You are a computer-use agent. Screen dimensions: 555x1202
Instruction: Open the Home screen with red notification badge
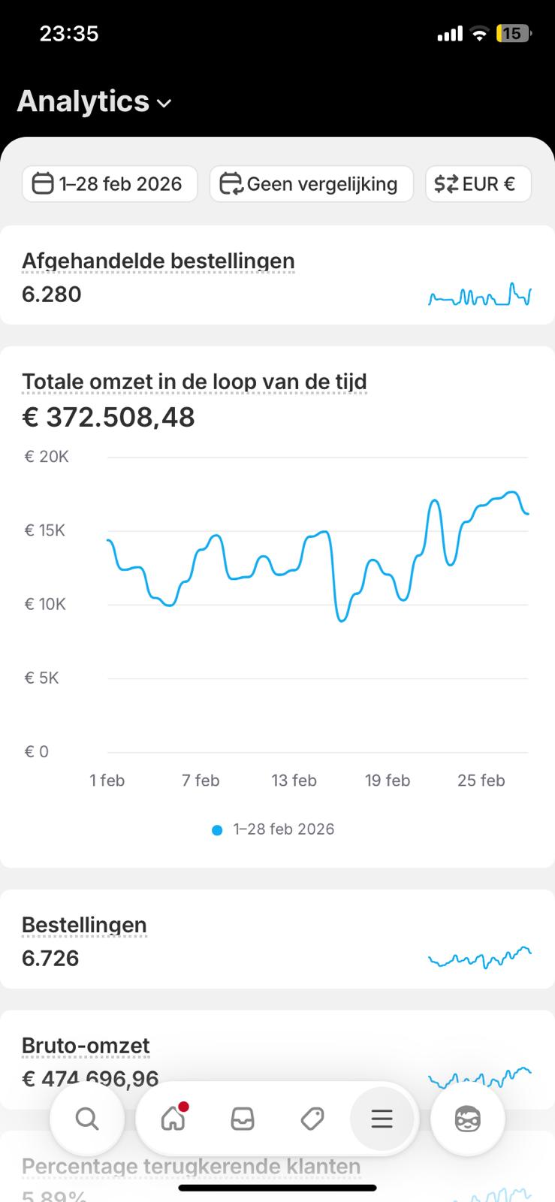[173, 1119]
